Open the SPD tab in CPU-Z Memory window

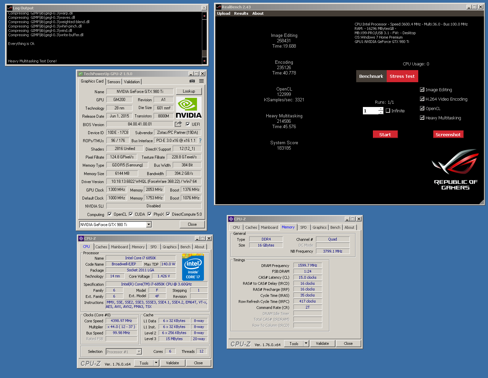(304, 227)
